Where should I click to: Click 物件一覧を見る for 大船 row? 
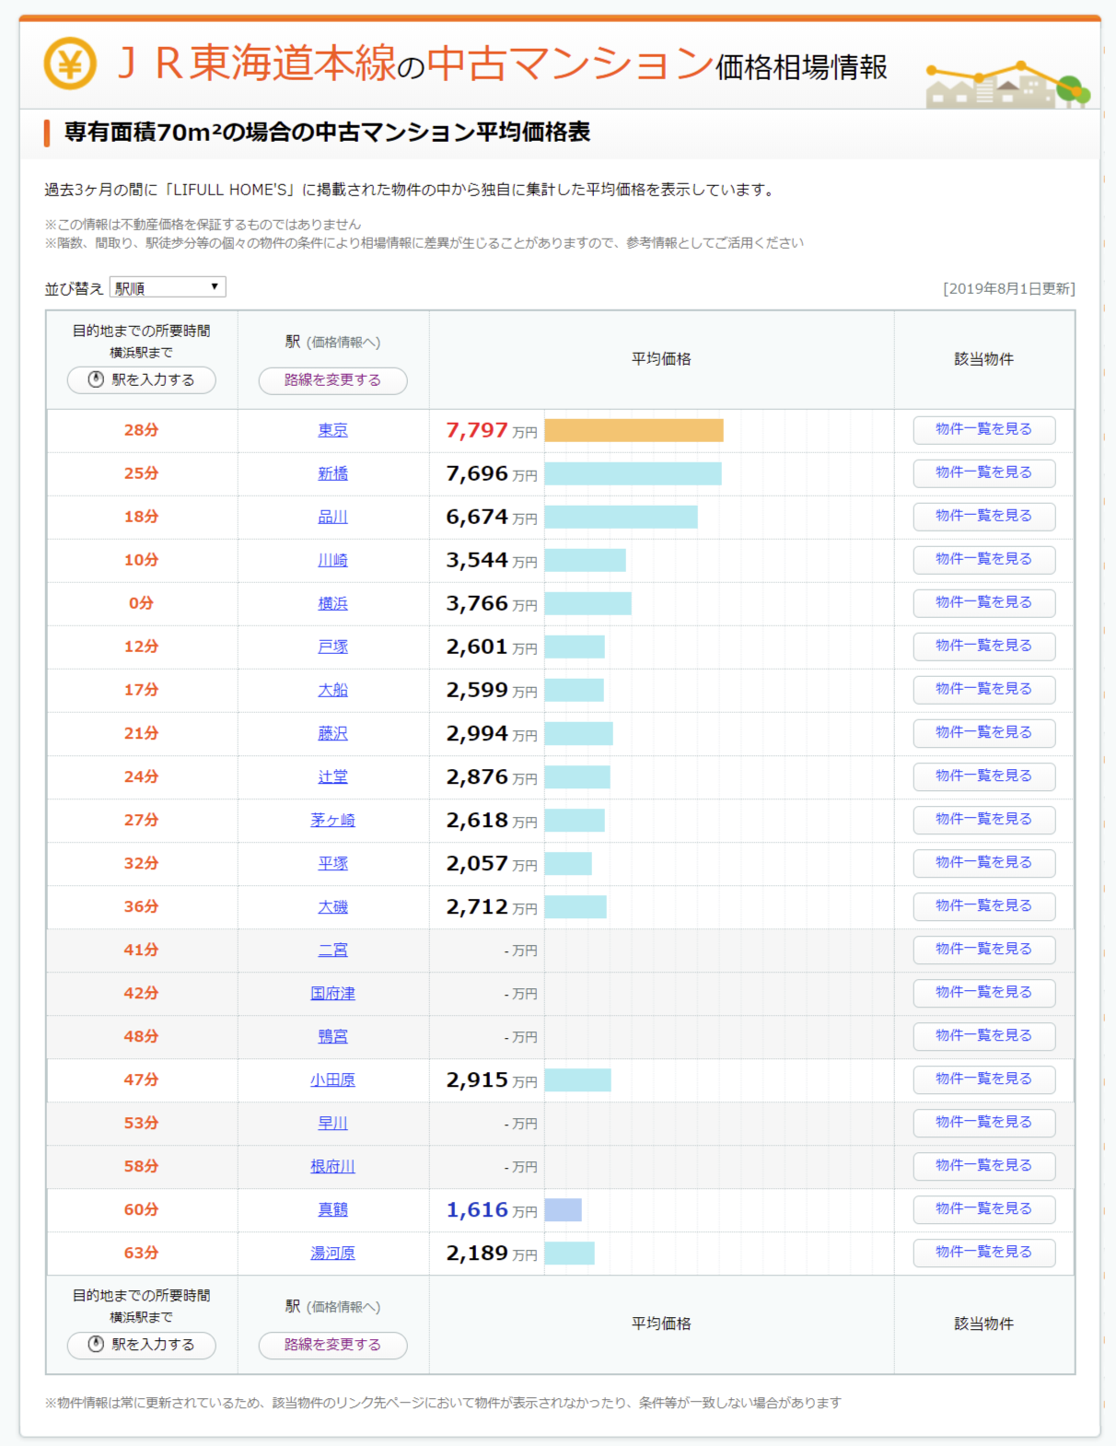[984, 690]
